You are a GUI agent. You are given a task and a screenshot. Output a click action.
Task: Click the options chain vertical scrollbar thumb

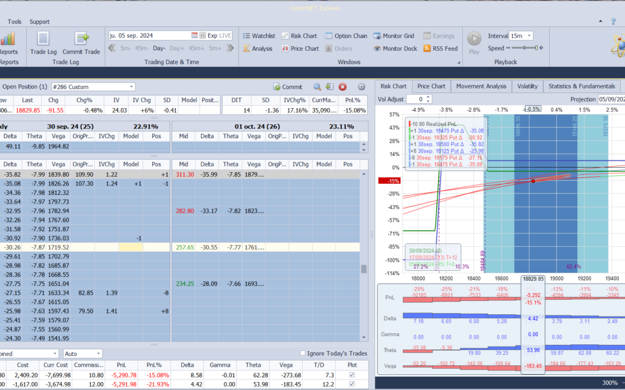coord(363,269)
